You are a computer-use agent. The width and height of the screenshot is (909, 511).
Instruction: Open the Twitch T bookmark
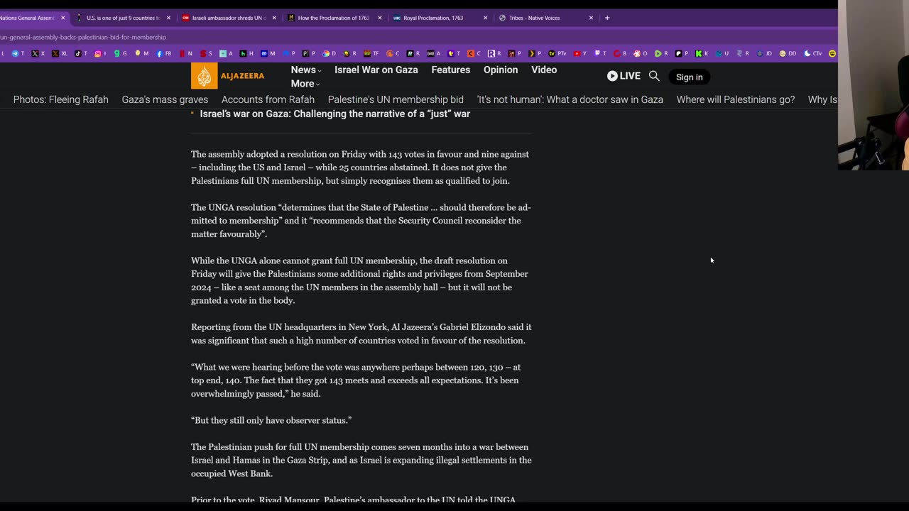601,53
